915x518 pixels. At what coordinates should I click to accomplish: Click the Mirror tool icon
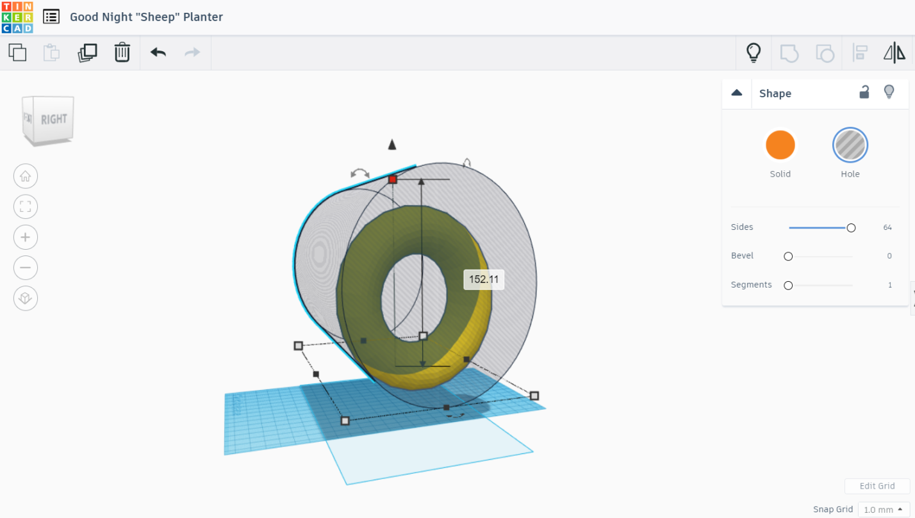pos(894,53)
